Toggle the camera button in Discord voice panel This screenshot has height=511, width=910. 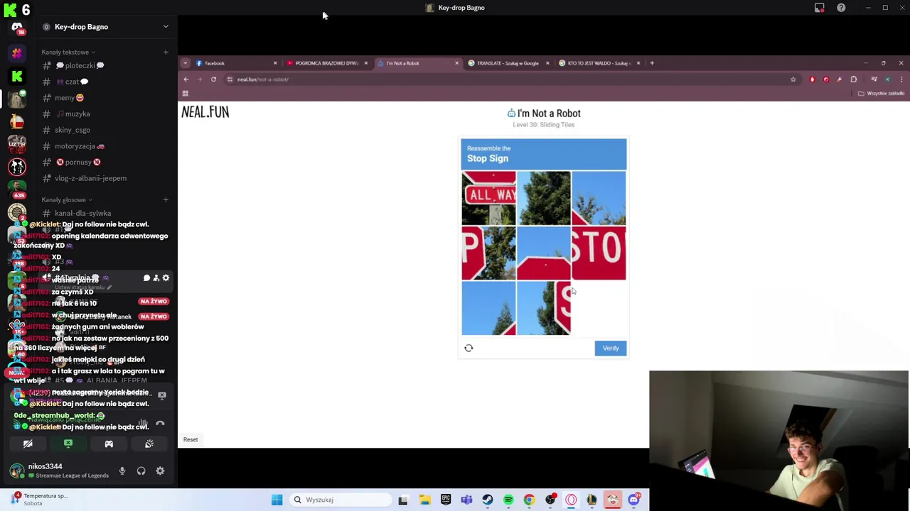click(28, 444)
